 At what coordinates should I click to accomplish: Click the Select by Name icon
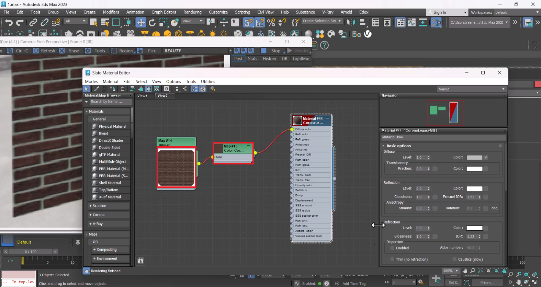point(105,23)
